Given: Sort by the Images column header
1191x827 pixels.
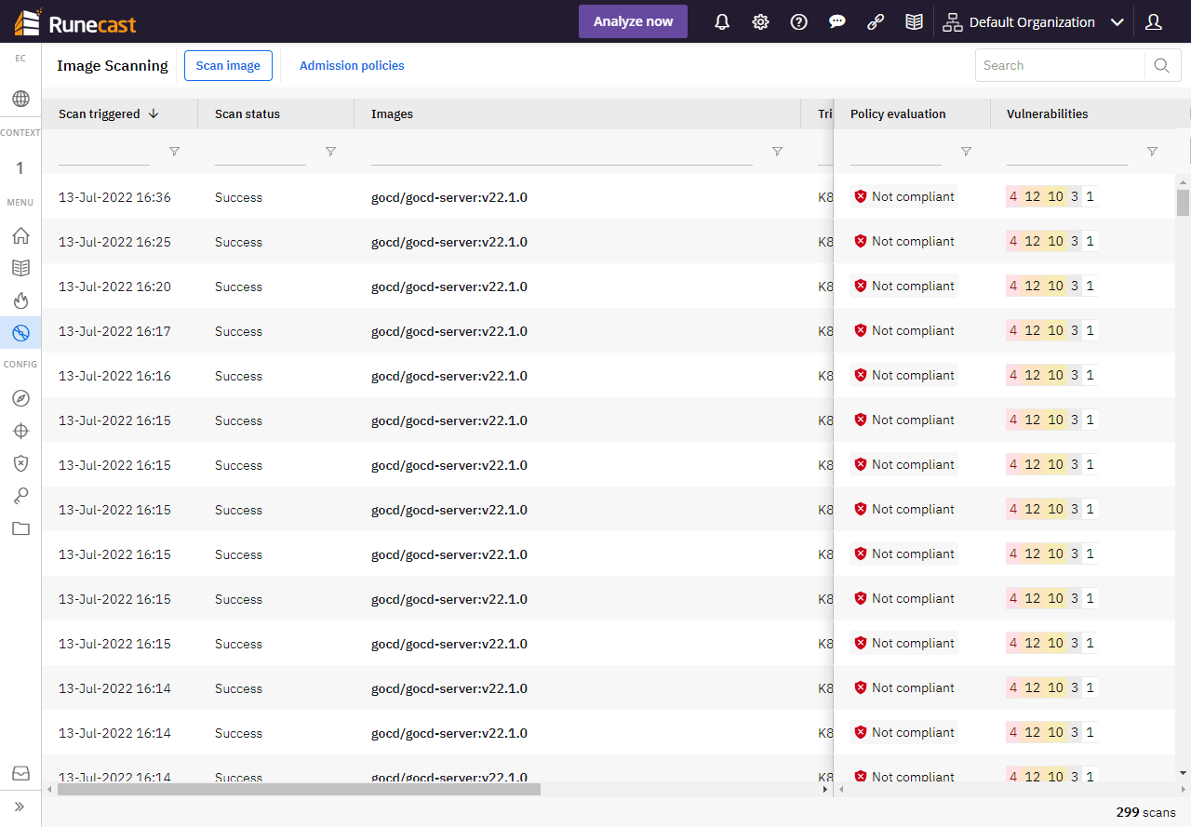Looking at the screenshot, I should click(392, 113).
